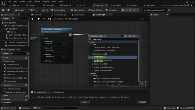Compile the blueprint

19,10
